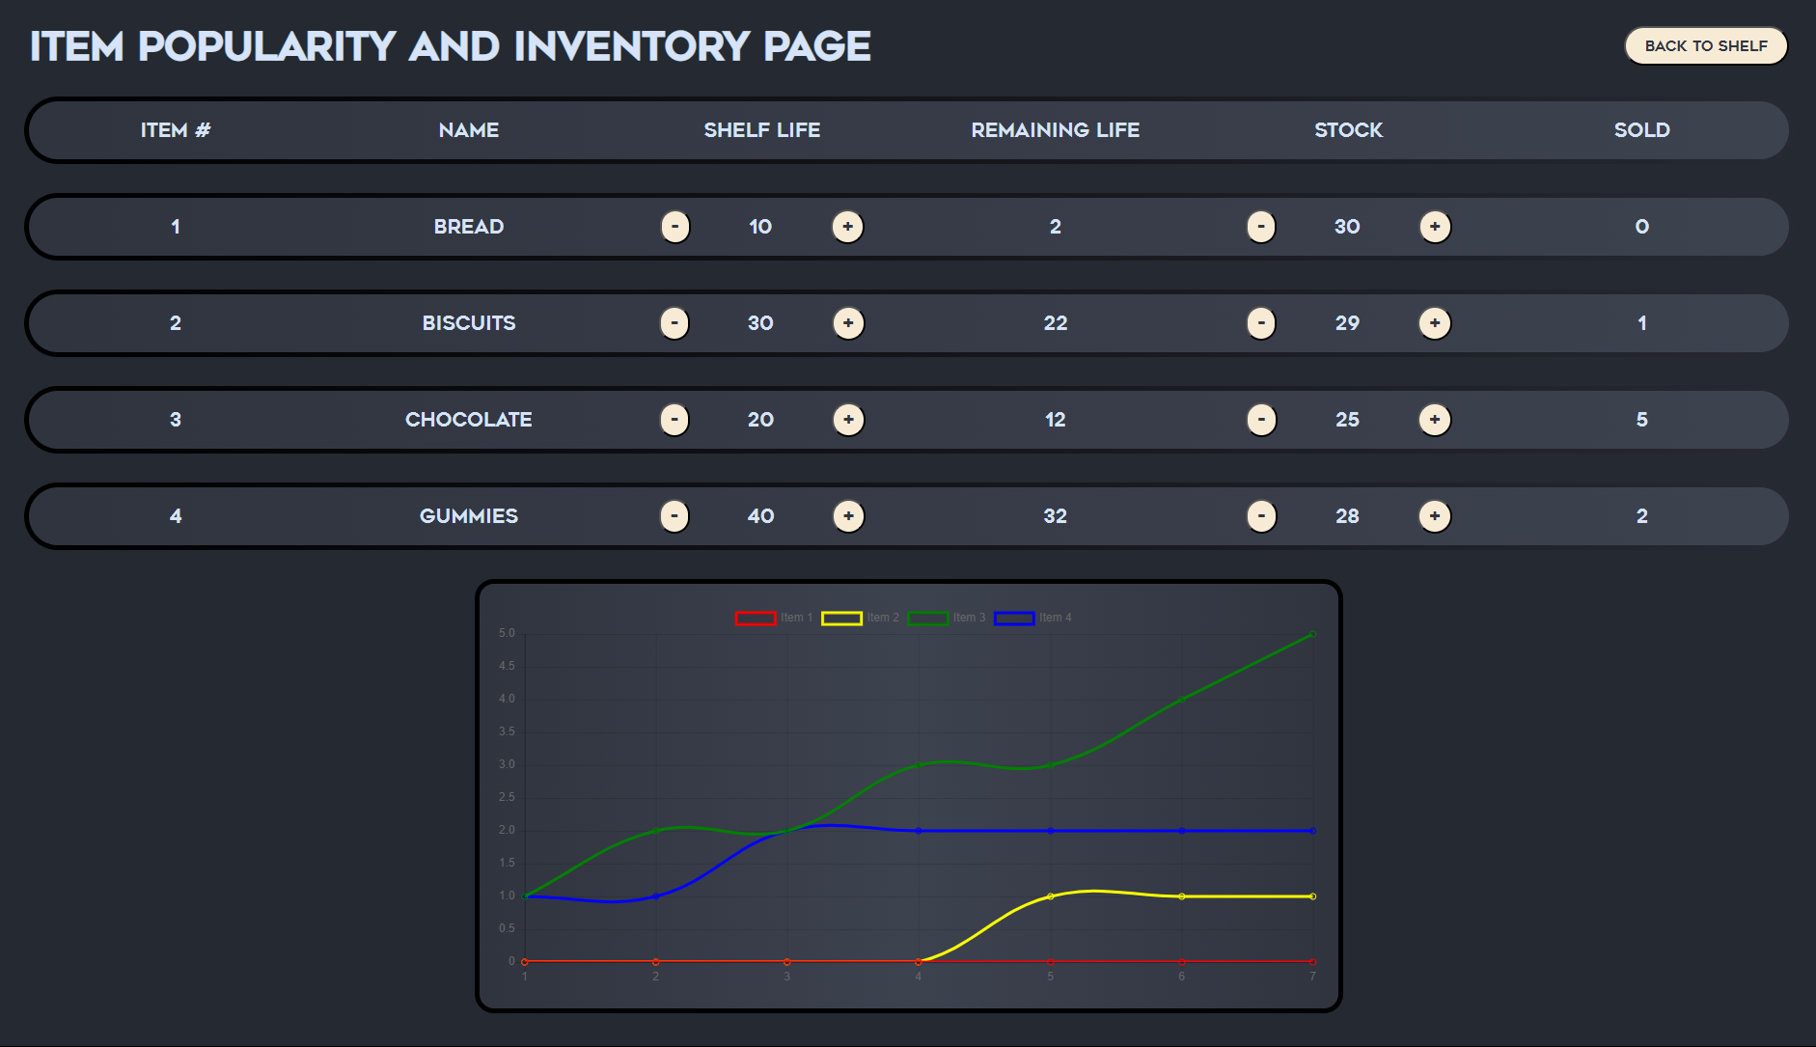Toggle Item 1 red legend in chart
This screenshot has height=1047, width=1816.
756,618
